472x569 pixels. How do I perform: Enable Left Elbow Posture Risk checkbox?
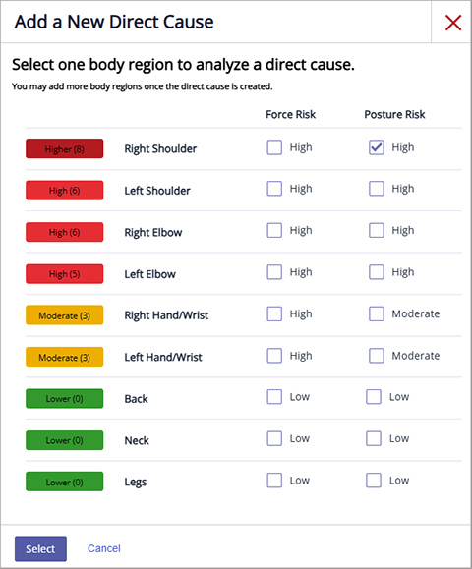[x=377, y=272]
